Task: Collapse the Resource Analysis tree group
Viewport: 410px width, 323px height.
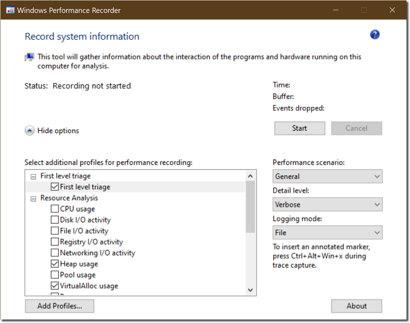Action: tap(33, 198)
